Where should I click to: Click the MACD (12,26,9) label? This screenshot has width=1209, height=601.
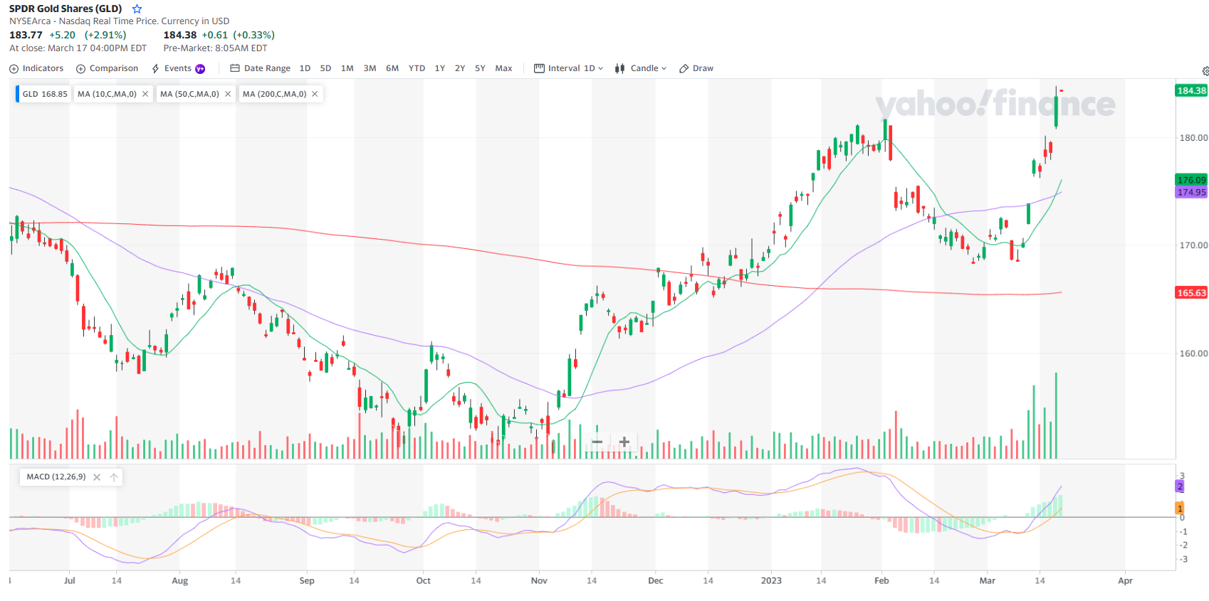(56, 477)
